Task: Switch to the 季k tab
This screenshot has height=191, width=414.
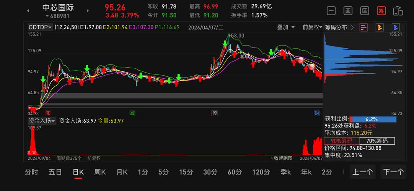Action: [x=286, y=172]
